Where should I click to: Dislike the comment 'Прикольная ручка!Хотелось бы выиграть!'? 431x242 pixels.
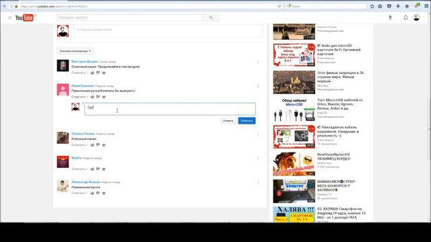click(98, 97)
